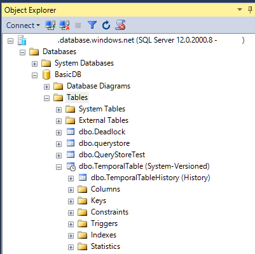Select the database.windows.net server entry

click(151, 40)
